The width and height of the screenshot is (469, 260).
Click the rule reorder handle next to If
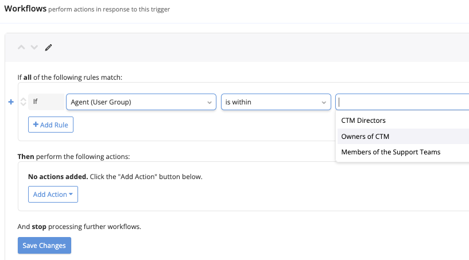point(23,102)
